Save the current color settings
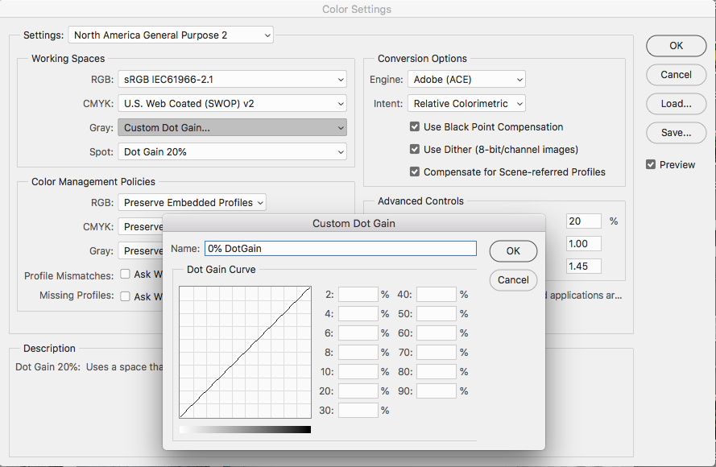 (676, 133)
